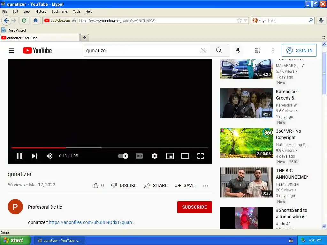
Task: Open the Tools menu
Action: (77, 11)
